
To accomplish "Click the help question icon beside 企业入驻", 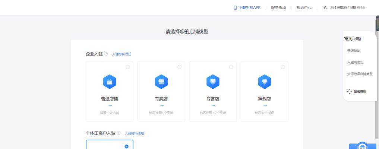I will [x=106, y=54].
